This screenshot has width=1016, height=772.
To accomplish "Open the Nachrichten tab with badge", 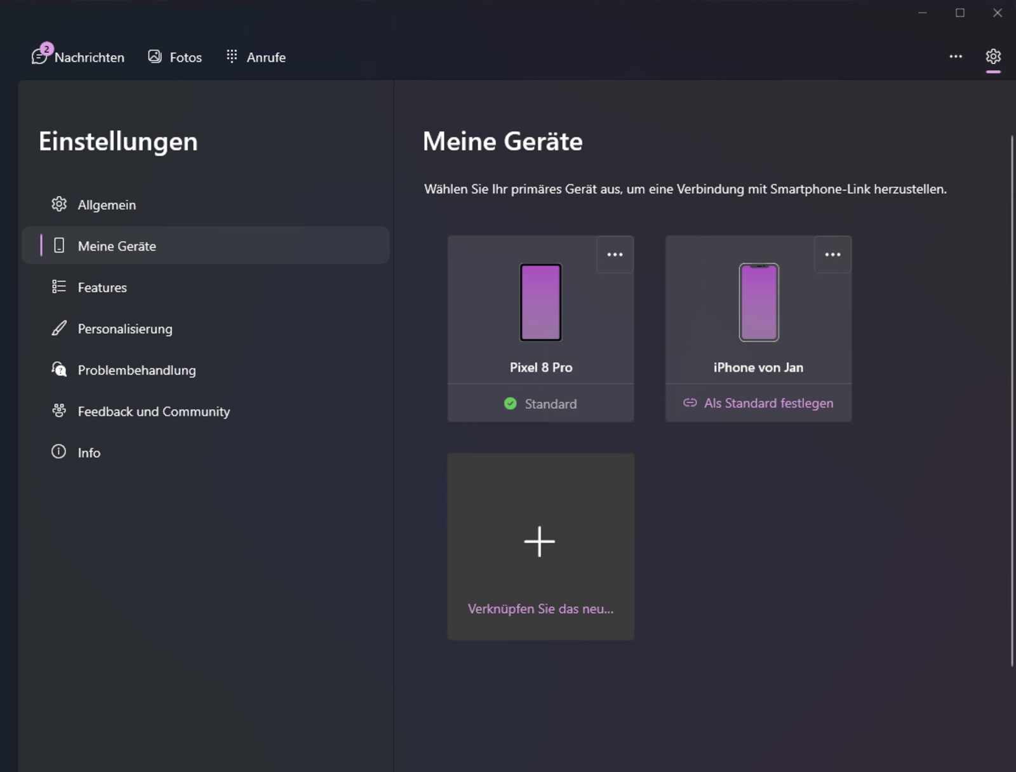I will 78,57.
